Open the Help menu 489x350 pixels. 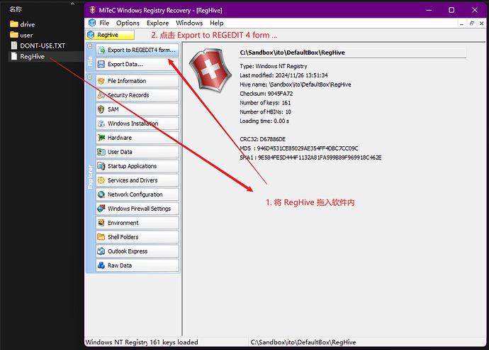(216, 23)
